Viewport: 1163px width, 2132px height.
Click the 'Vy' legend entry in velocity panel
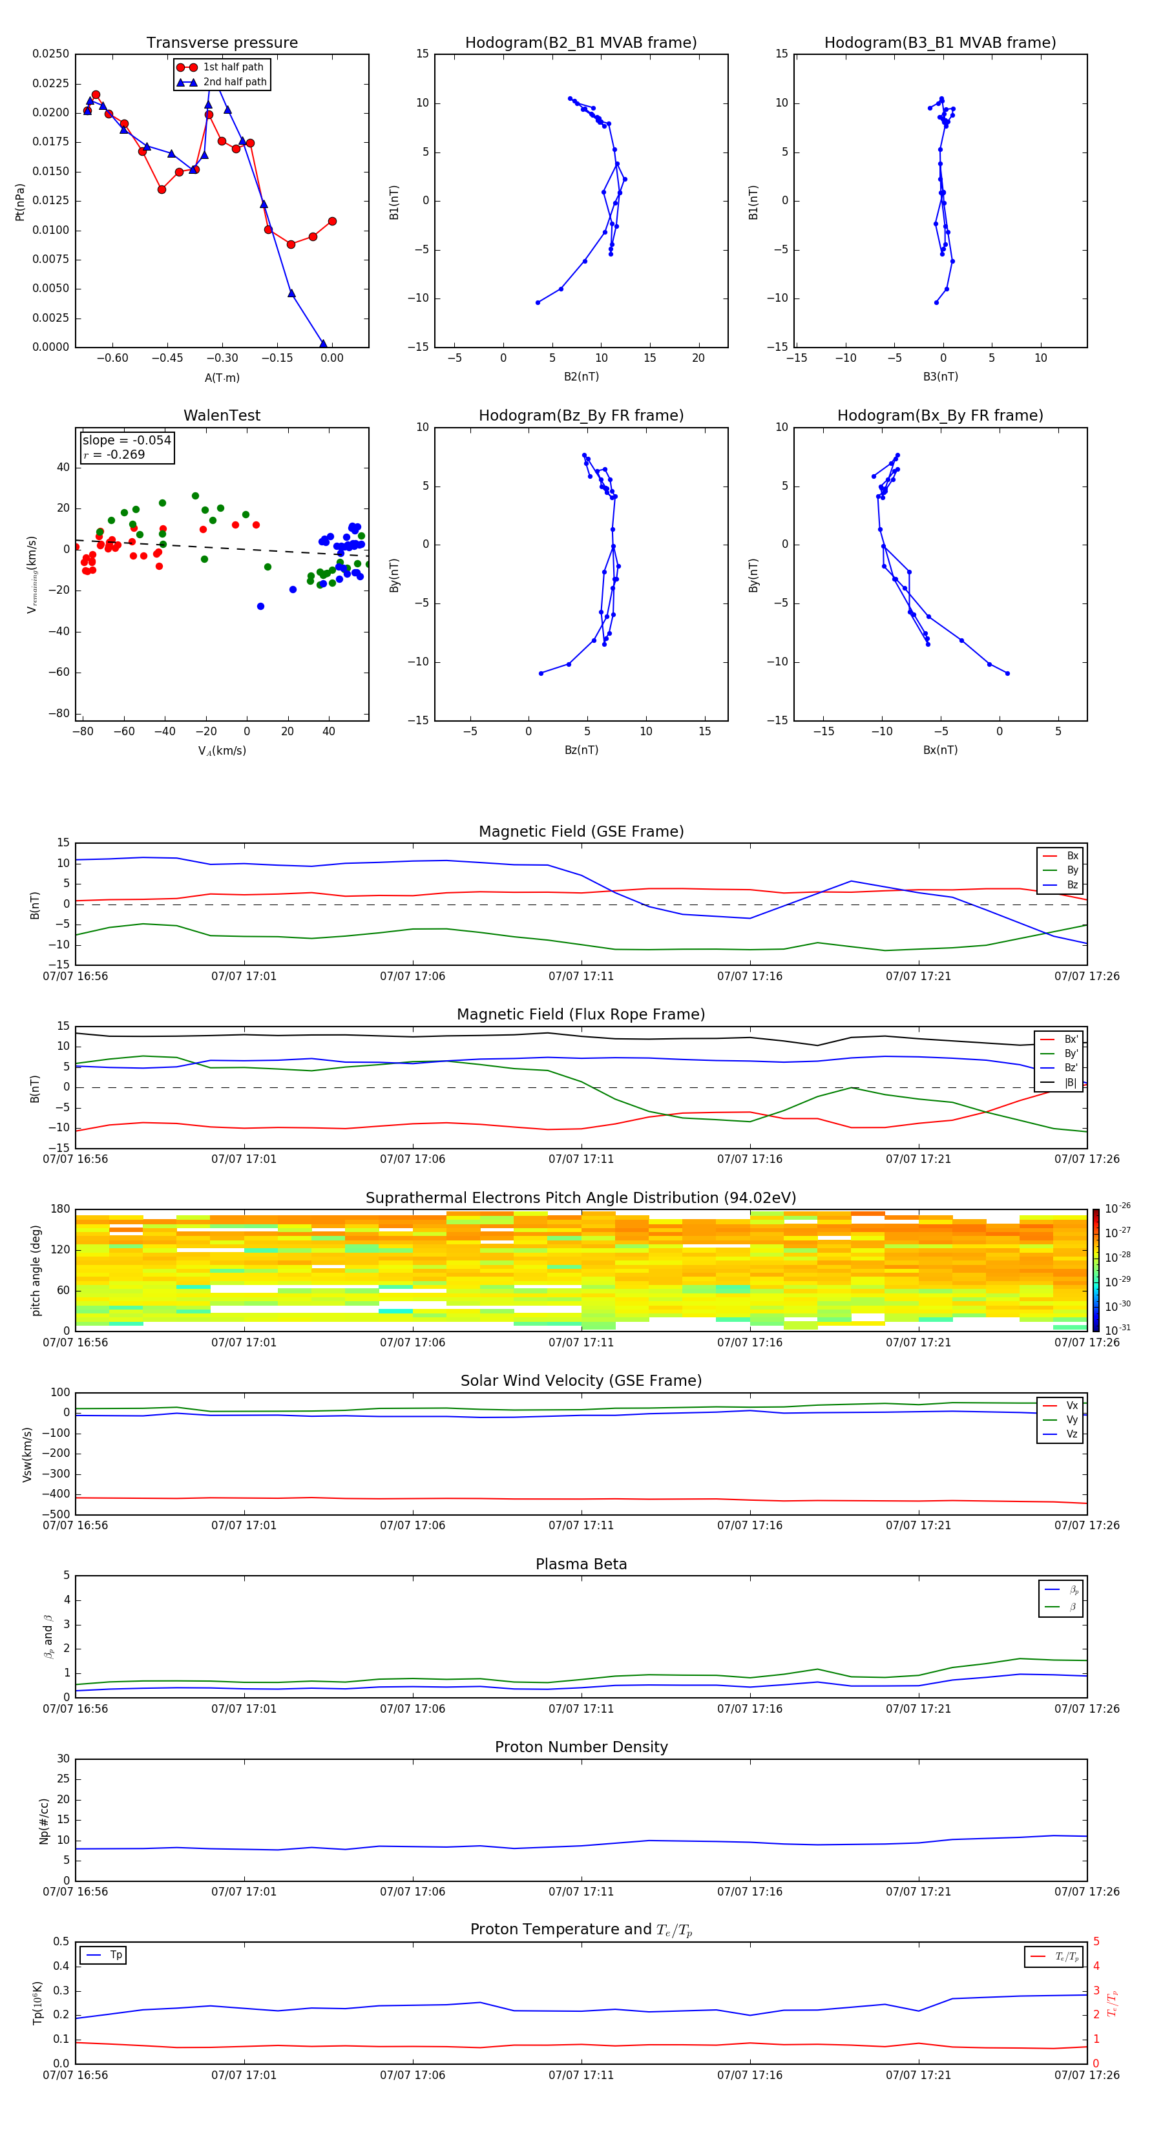click(x=1060, y=1419)
